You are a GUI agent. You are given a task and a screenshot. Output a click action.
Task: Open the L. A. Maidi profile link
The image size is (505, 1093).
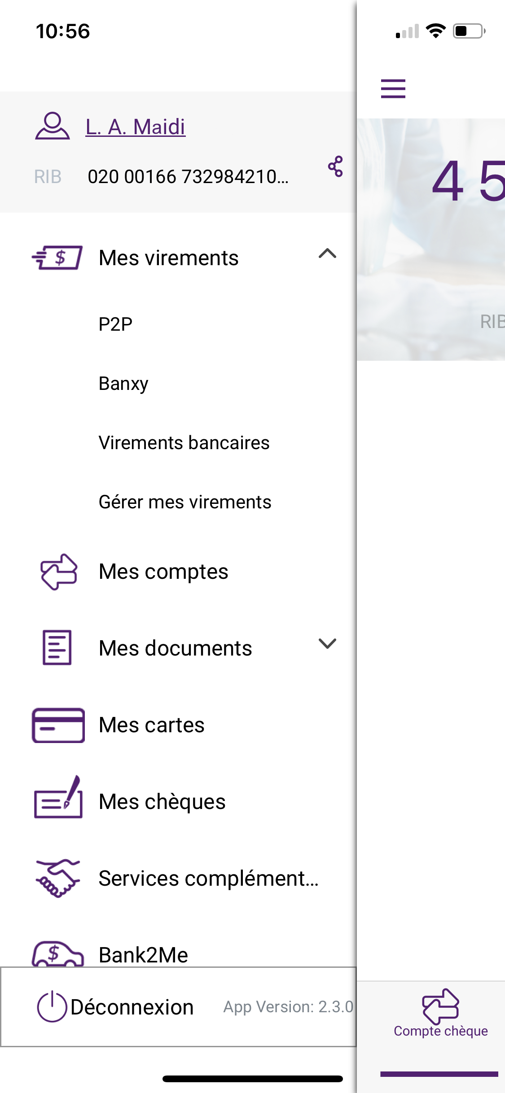[x=136, y=126]
